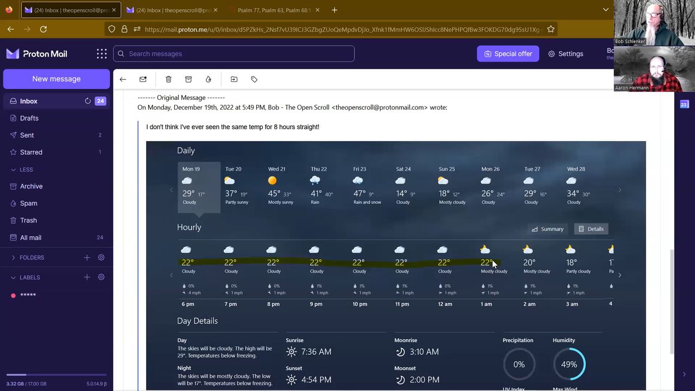Refresh inbox with the circular arrow icon

coord(87,101)
